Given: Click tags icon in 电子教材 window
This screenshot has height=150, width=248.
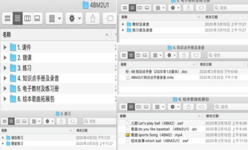Looking at the screenshot, I should [x=201, y=8].
